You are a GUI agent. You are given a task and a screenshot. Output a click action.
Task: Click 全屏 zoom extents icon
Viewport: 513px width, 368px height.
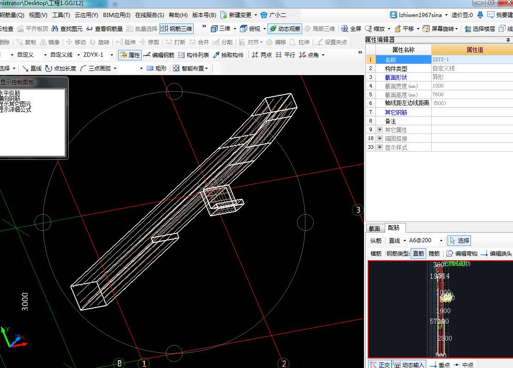click(345, 29)
